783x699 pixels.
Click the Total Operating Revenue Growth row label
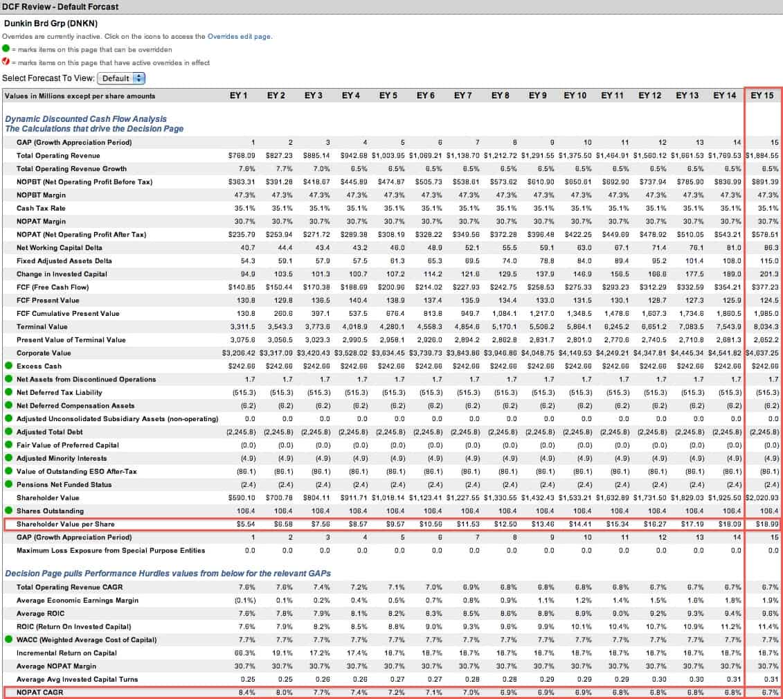point(71,169)
